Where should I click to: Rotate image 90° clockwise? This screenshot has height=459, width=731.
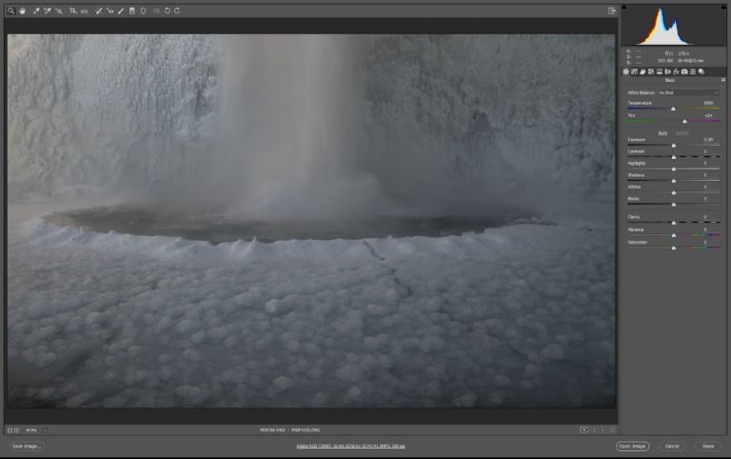pos(178,10)
